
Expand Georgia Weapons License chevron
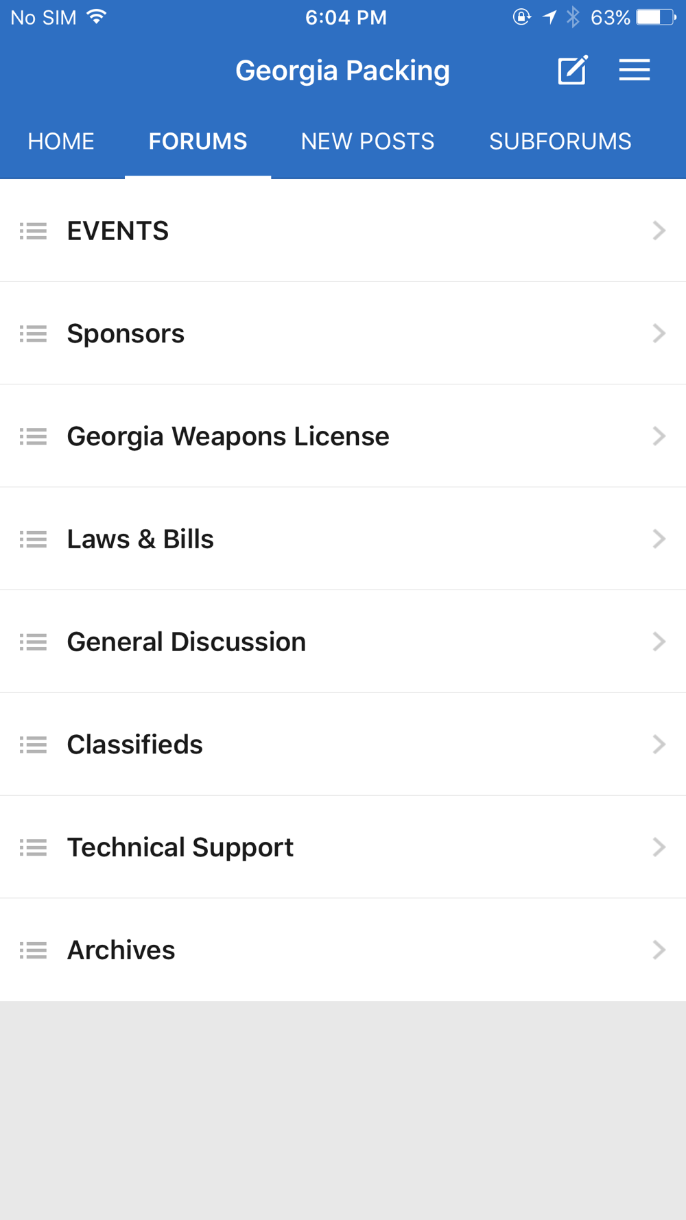[659, 436]
